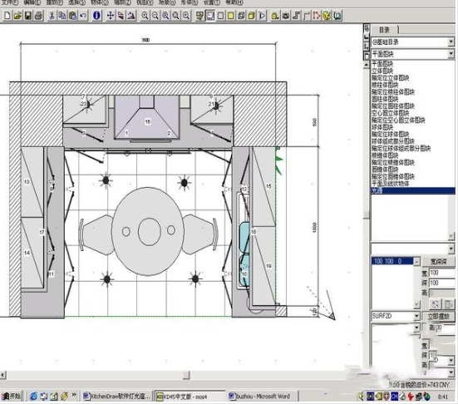Click the Print icon in the toolbar

pos(38,16)
